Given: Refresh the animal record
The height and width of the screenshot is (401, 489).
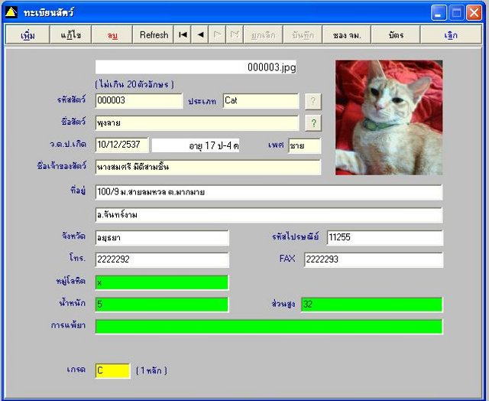Looking at the screenshot, I should pos(154,34).
